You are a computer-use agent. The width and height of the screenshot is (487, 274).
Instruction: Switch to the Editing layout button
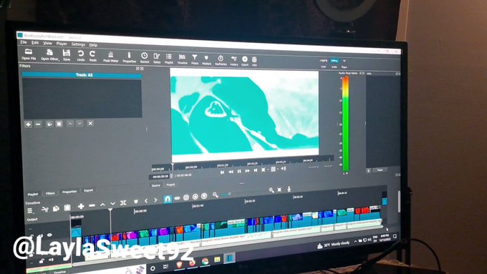(334, 61)
